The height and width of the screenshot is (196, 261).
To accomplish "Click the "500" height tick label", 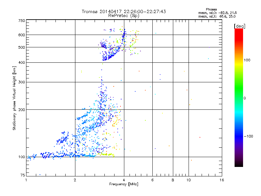I will point(22,47).
